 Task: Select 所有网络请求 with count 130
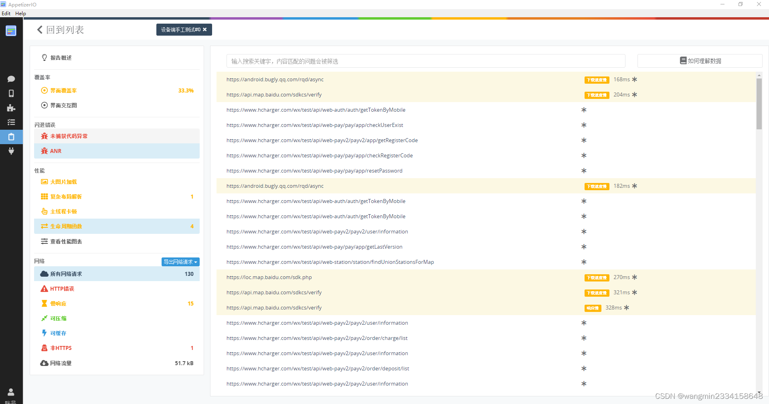[x=117, y=274]
